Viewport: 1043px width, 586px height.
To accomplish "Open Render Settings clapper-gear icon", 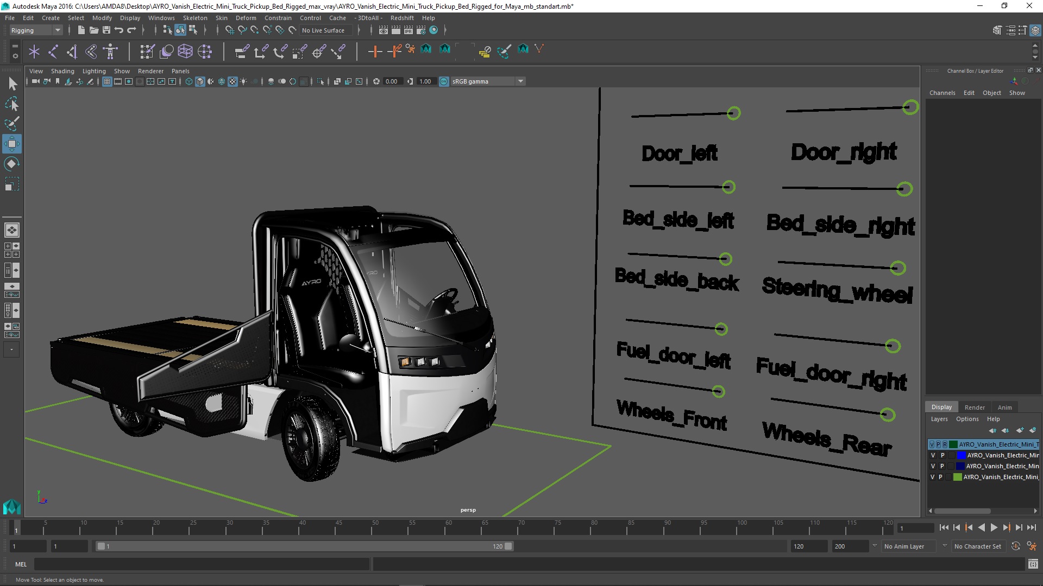I will pos(421,30).
